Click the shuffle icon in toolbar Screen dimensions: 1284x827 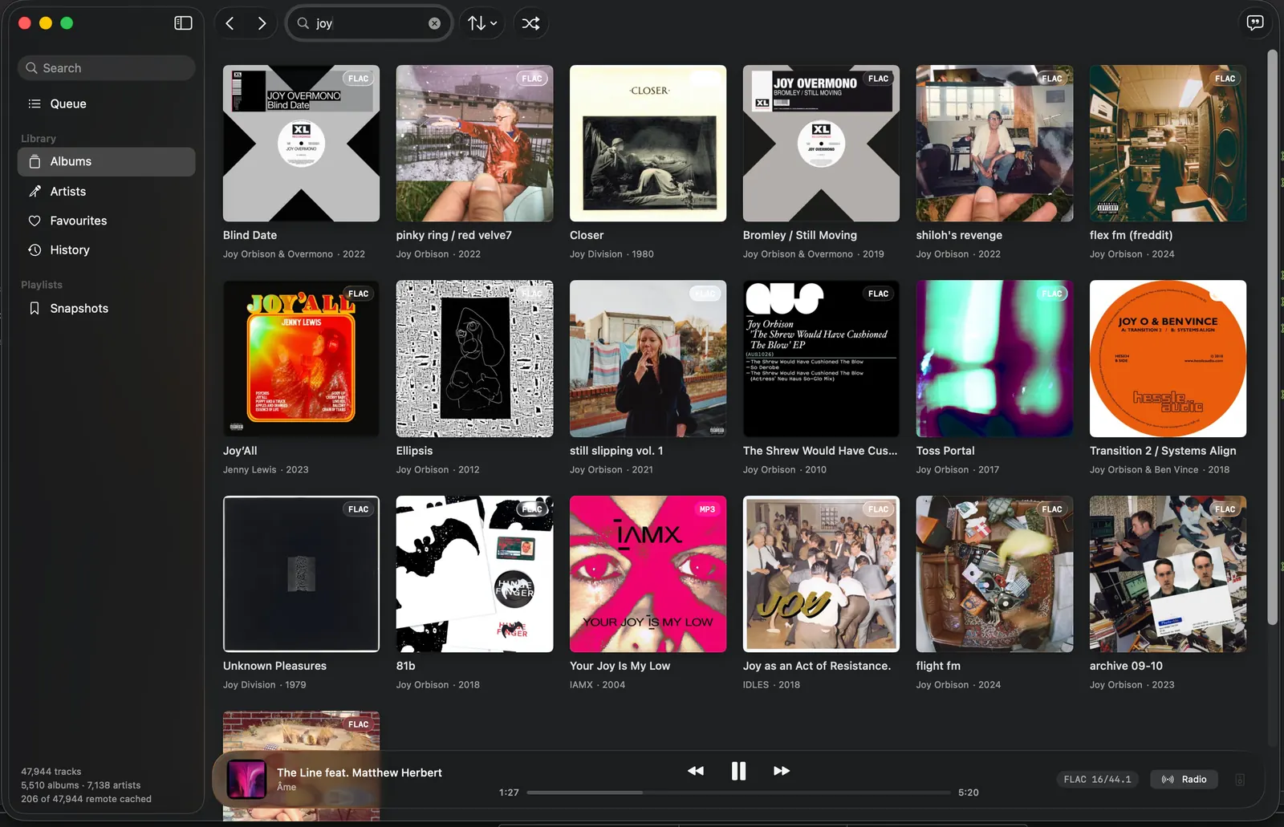click(x=530, y=23)
